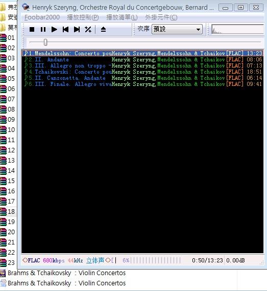Screen dimensions: 267x291
Task: Select track 5 Canzonetta Andante
Action: [x=142, y=78]
